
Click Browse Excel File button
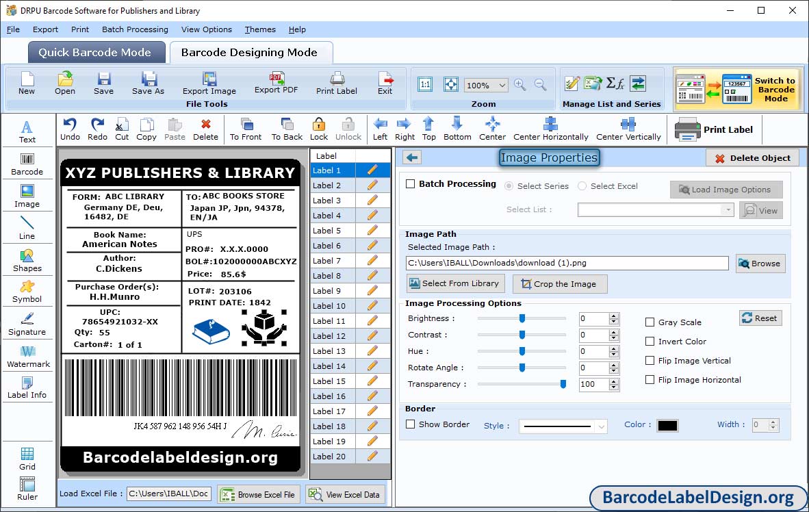click(x=258, y=494)
